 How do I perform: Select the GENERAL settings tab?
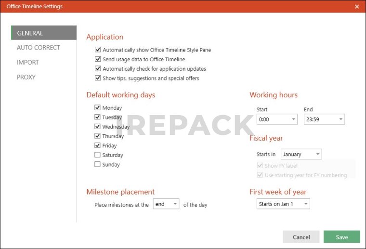click(44, 33)
